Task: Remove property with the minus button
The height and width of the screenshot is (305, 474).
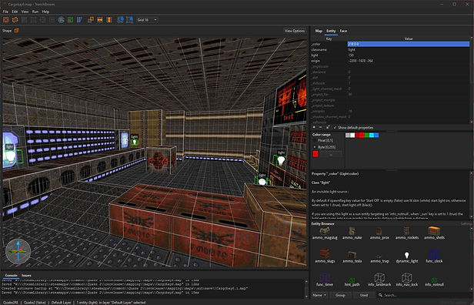Action: click(x=321, y=127)
